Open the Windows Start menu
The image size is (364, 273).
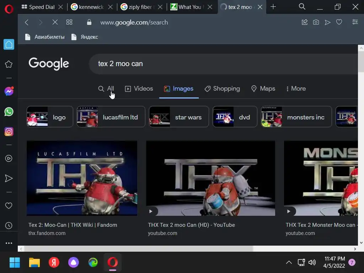click(x=15, y=263)
